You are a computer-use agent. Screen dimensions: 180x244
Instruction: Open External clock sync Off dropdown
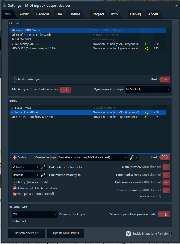(34, 214)
